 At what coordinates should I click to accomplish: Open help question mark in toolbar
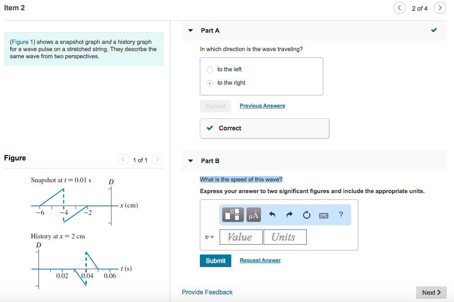pos(341,215)
